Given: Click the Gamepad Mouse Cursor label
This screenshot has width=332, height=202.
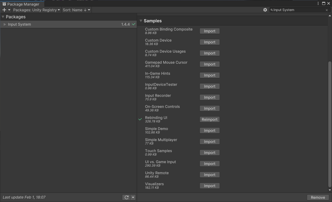Looking at the screenshot, I should [x=166, y=62].
